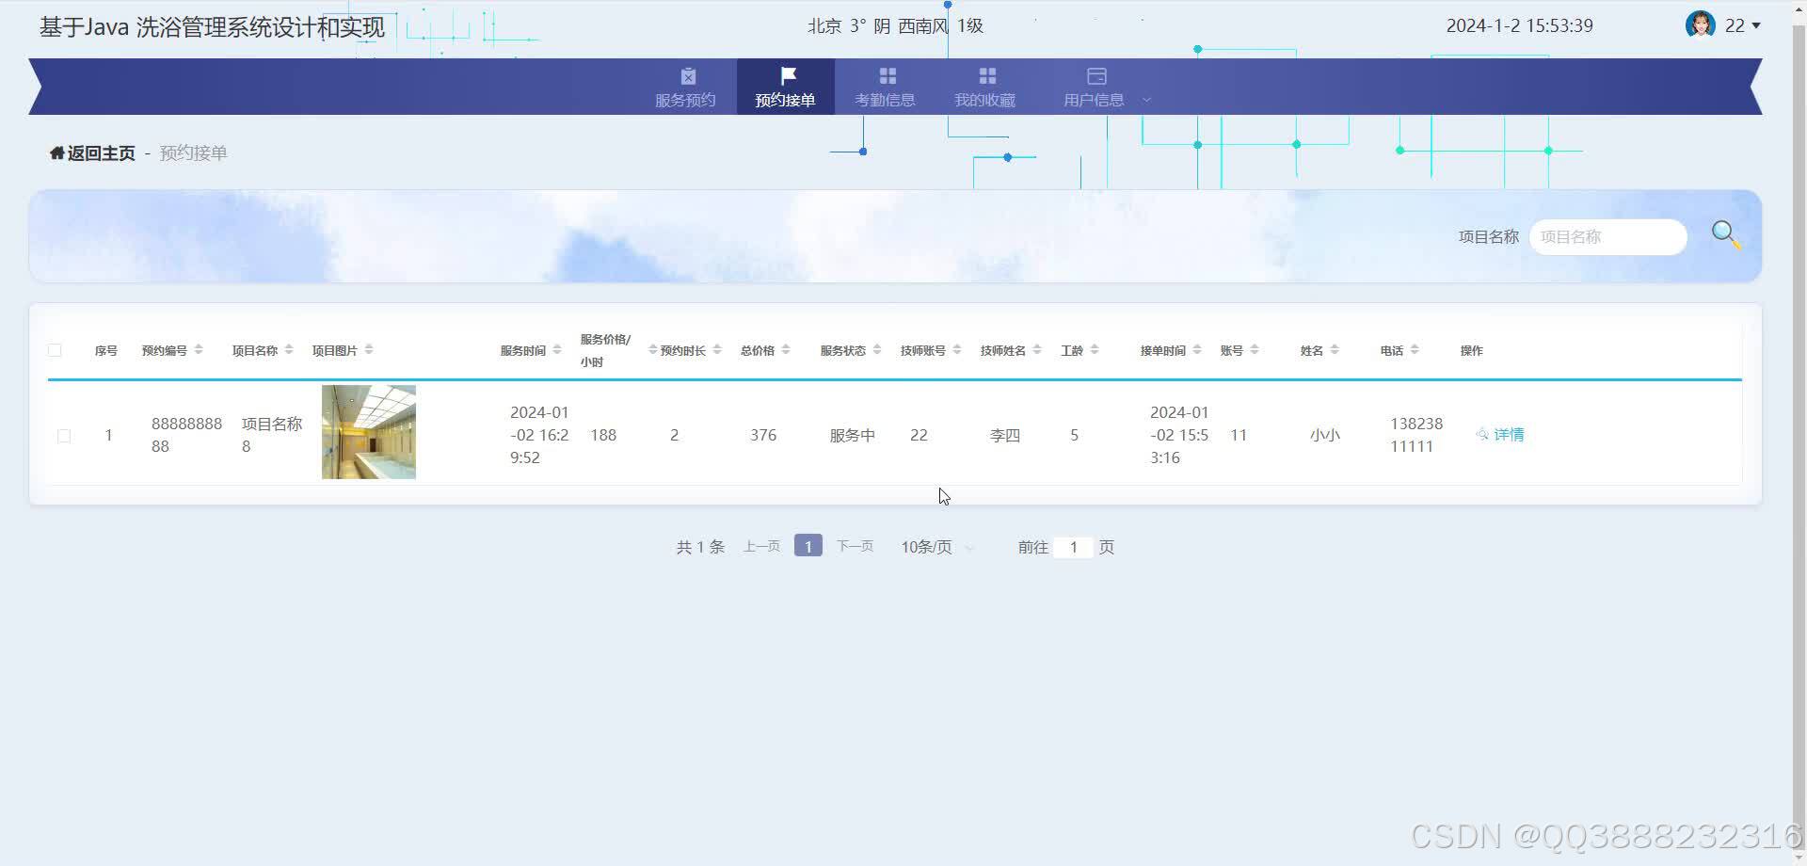Image resolution: width=1807 pixels, height=866 pixels.
Task: Click the 用户信息 card icon
Action: click(1096, 75)
